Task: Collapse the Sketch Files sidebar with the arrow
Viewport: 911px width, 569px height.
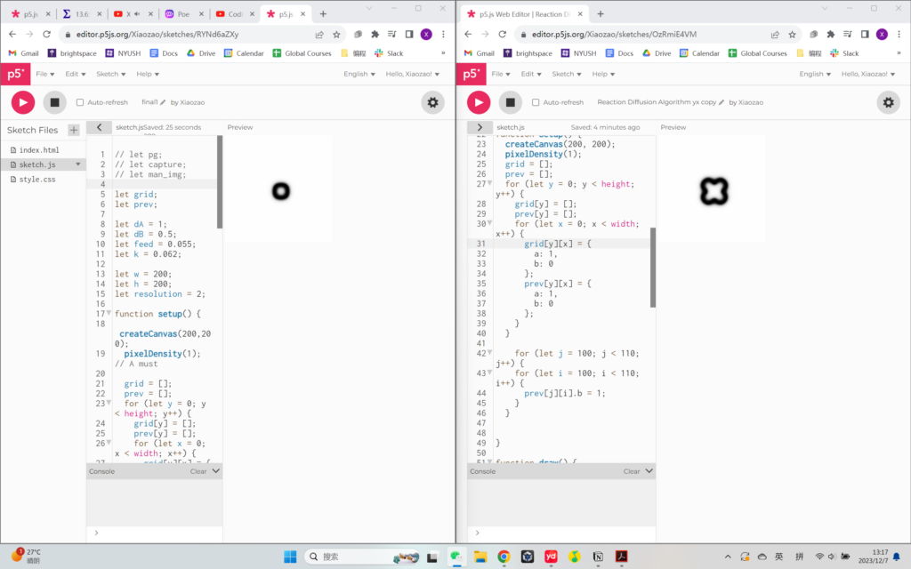Action: tap(100, 127)
